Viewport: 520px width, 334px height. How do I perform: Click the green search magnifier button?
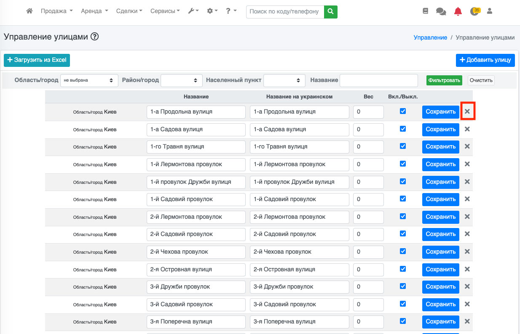point(331,11)
